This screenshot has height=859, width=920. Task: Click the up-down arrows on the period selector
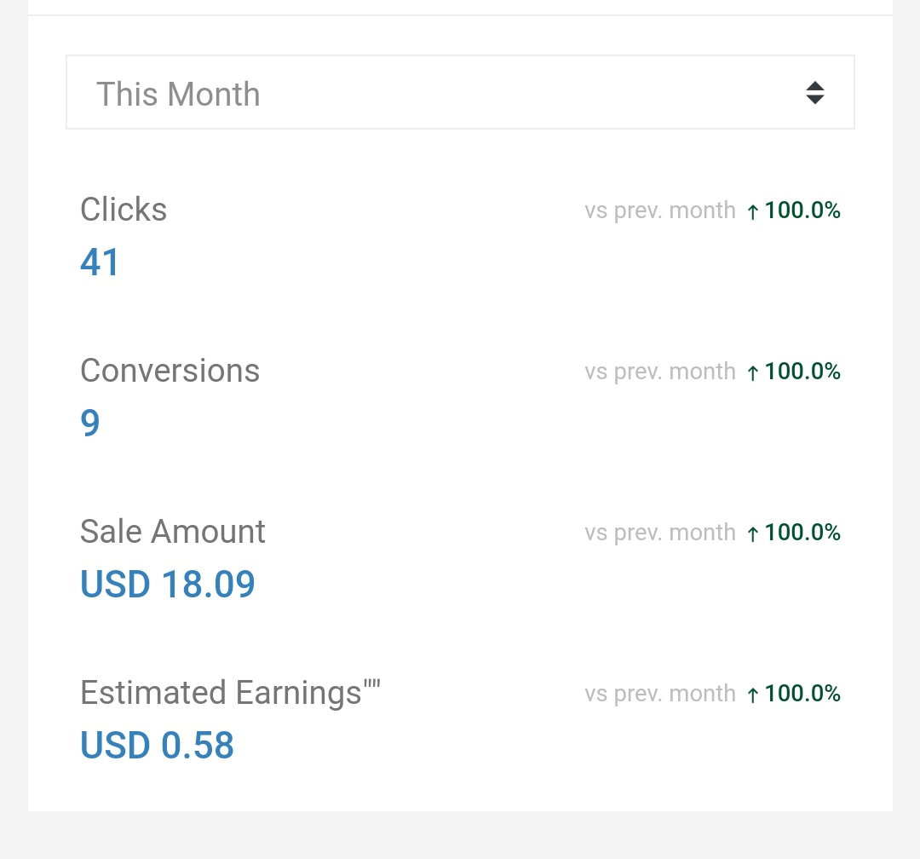815,93
